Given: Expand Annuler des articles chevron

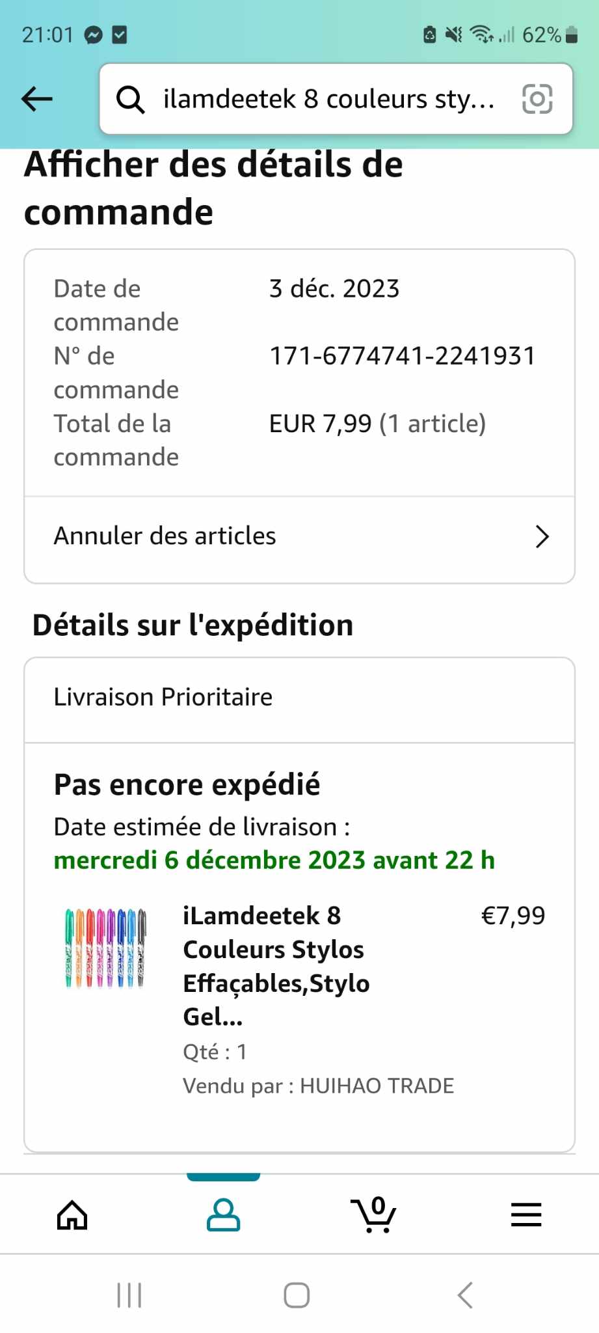Looking at the screenshot, I should (x=542, y=537).
